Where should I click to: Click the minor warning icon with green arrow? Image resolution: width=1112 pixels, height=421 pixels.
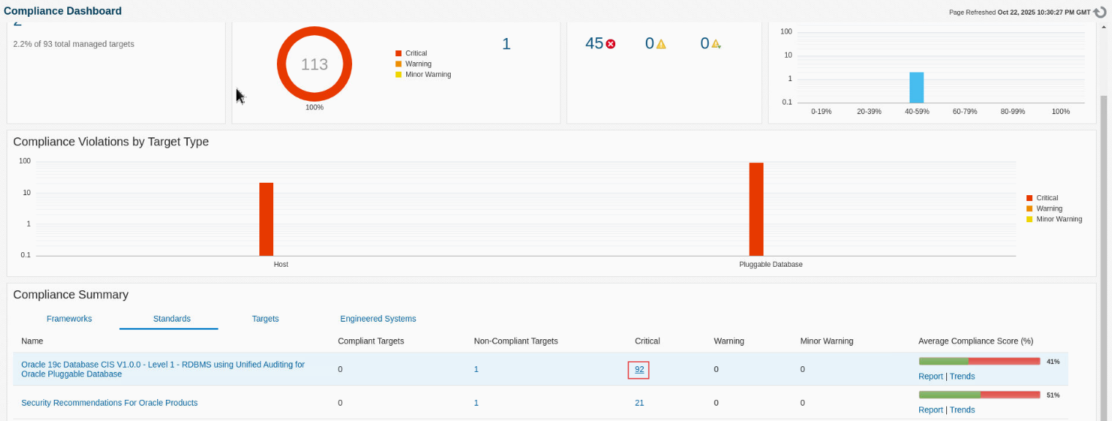tap(716, 44)
